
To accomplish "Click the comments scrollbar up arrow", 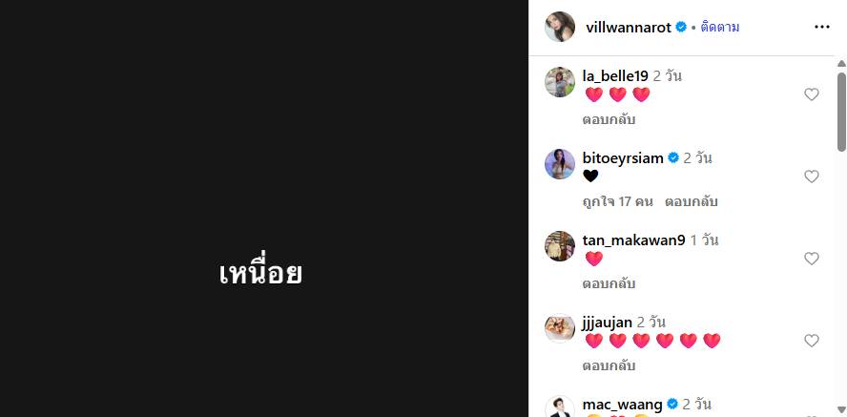I will [x=841, y=63].
